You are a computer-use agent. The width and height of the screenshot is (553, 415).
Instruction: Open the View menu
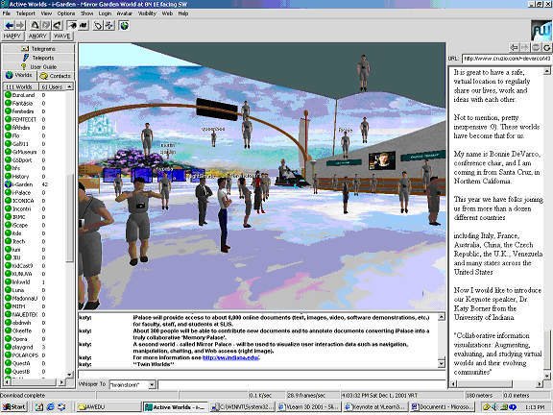[46, 13]
